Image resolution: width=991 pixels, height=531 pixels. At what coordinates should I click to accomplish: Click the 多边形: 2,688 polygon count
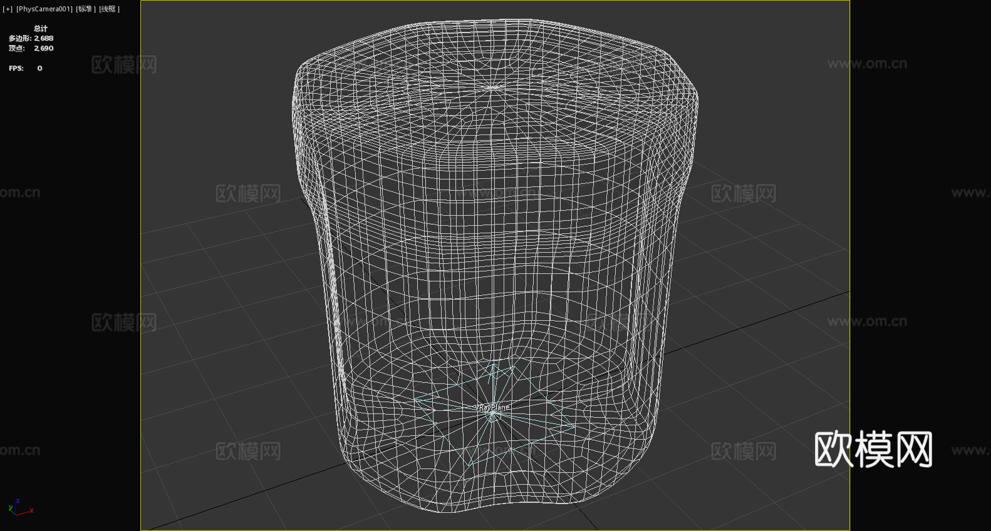click(31, 38)
